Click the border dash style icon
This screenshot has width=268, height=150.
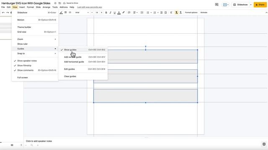point(70,12)
